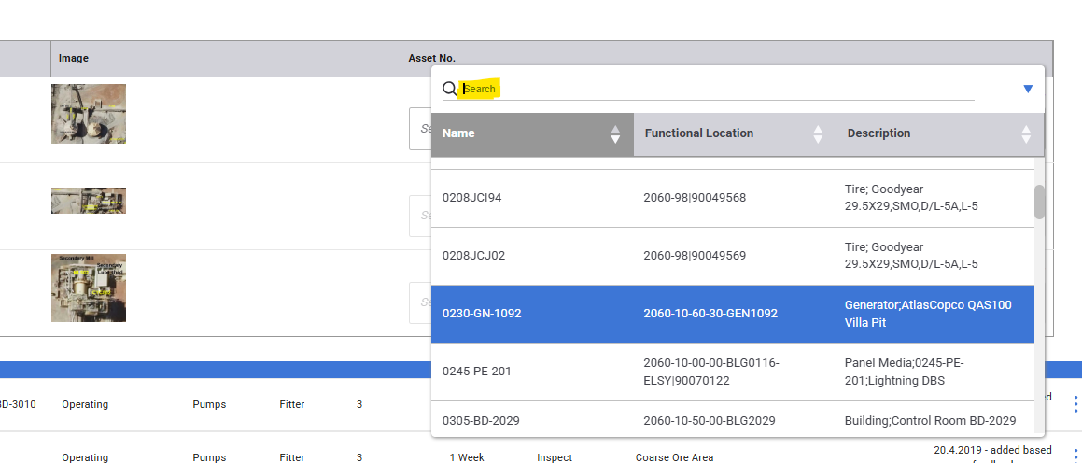Click functional location 2060-98|90049569

click(695, 256)
